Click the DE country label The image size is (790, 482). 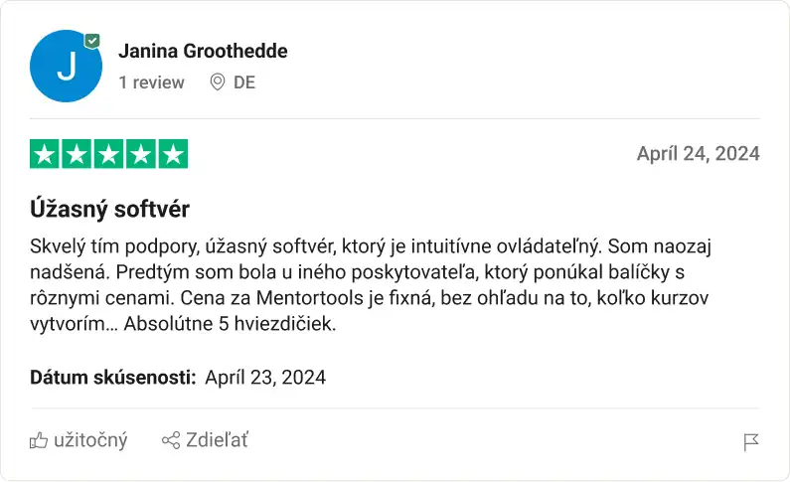click(244, 82)
